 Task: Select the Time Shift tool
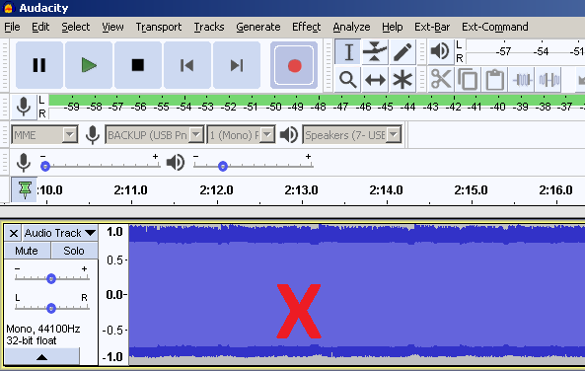coord(375,80)
